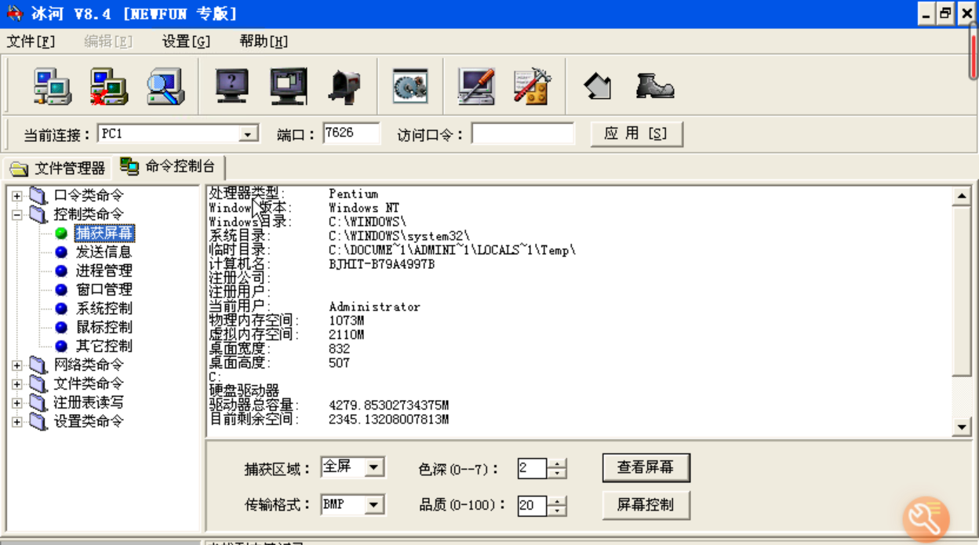Image resolution: width=979 pixels, height=545 pixels.
Task: Click the blue dot beside 进程管理
Action: click(61, 271)
